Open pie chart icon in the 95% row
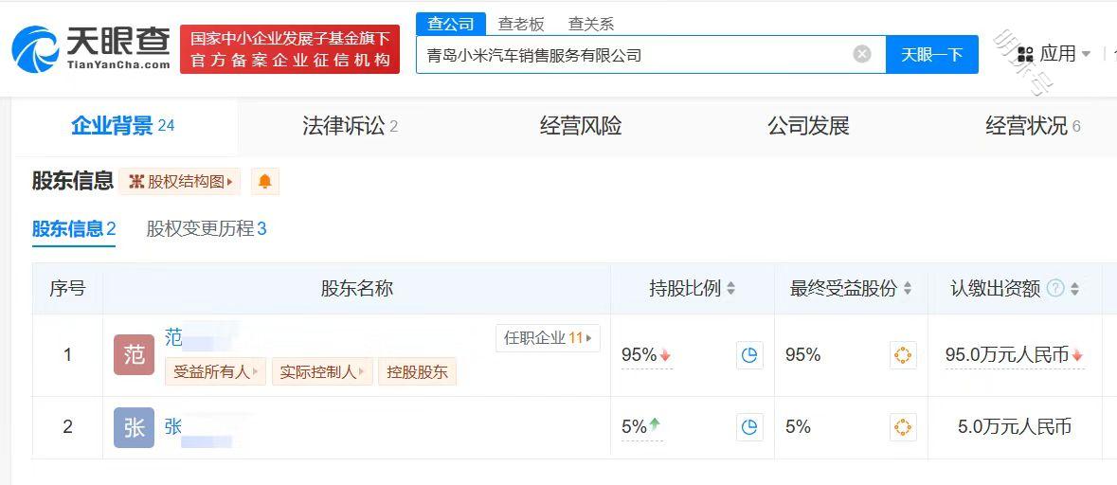This screenshot has width=1117, height=485. pos(749,355)
